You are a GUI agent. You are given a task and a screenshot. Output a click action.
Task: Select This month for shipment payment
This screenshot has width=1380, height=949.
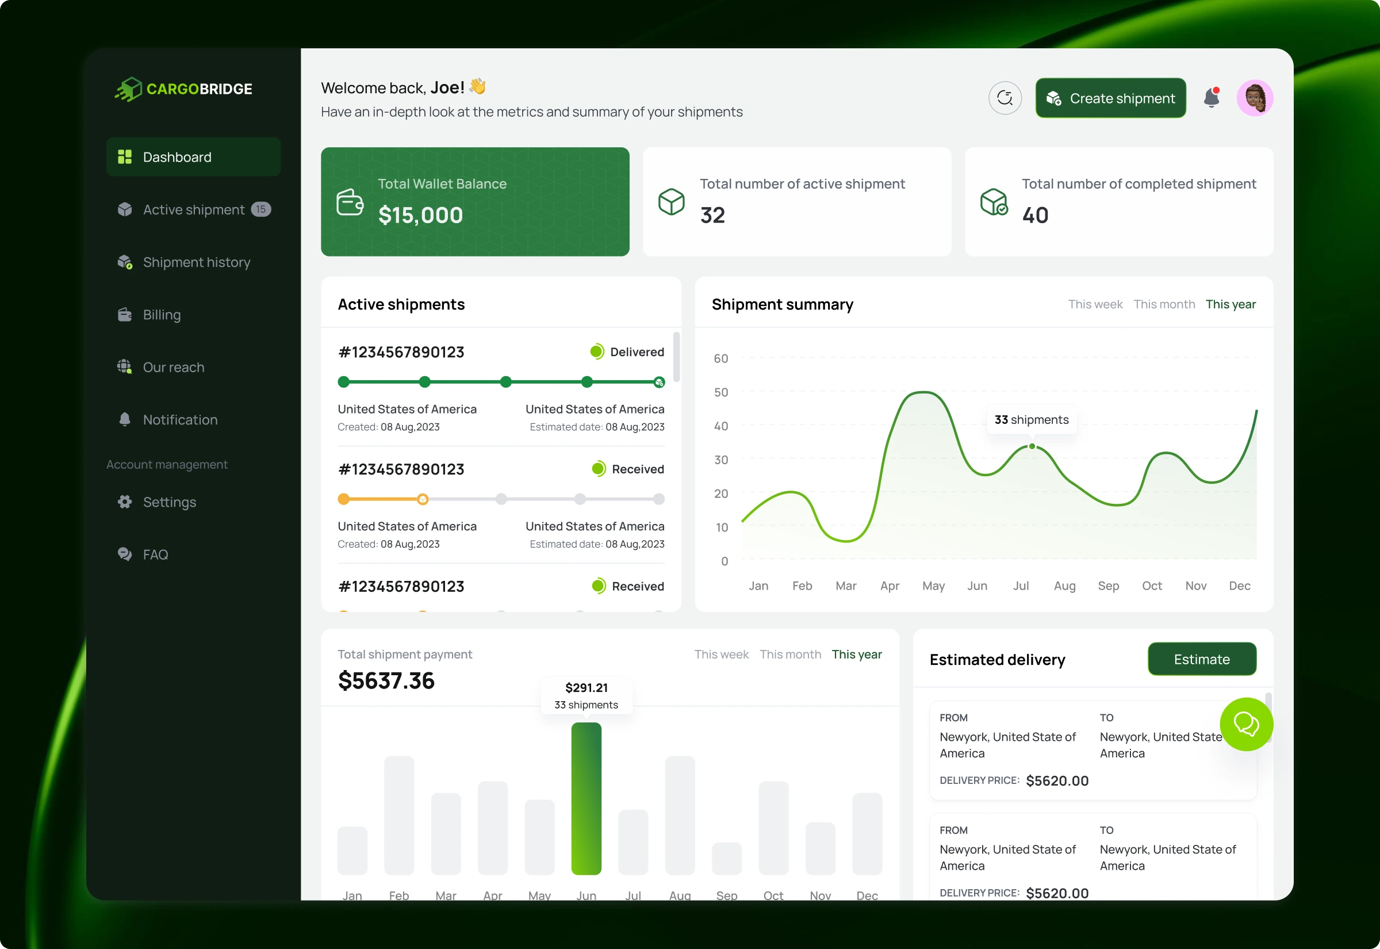click(x=790, y=654)
